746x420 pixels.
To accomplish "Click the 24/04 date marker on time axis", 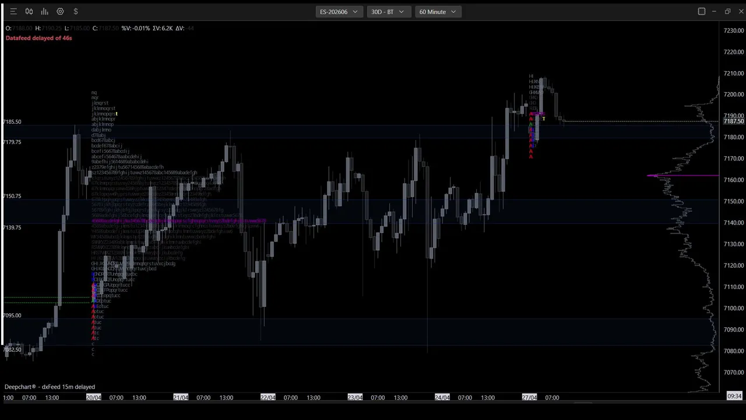I will 442,397.
